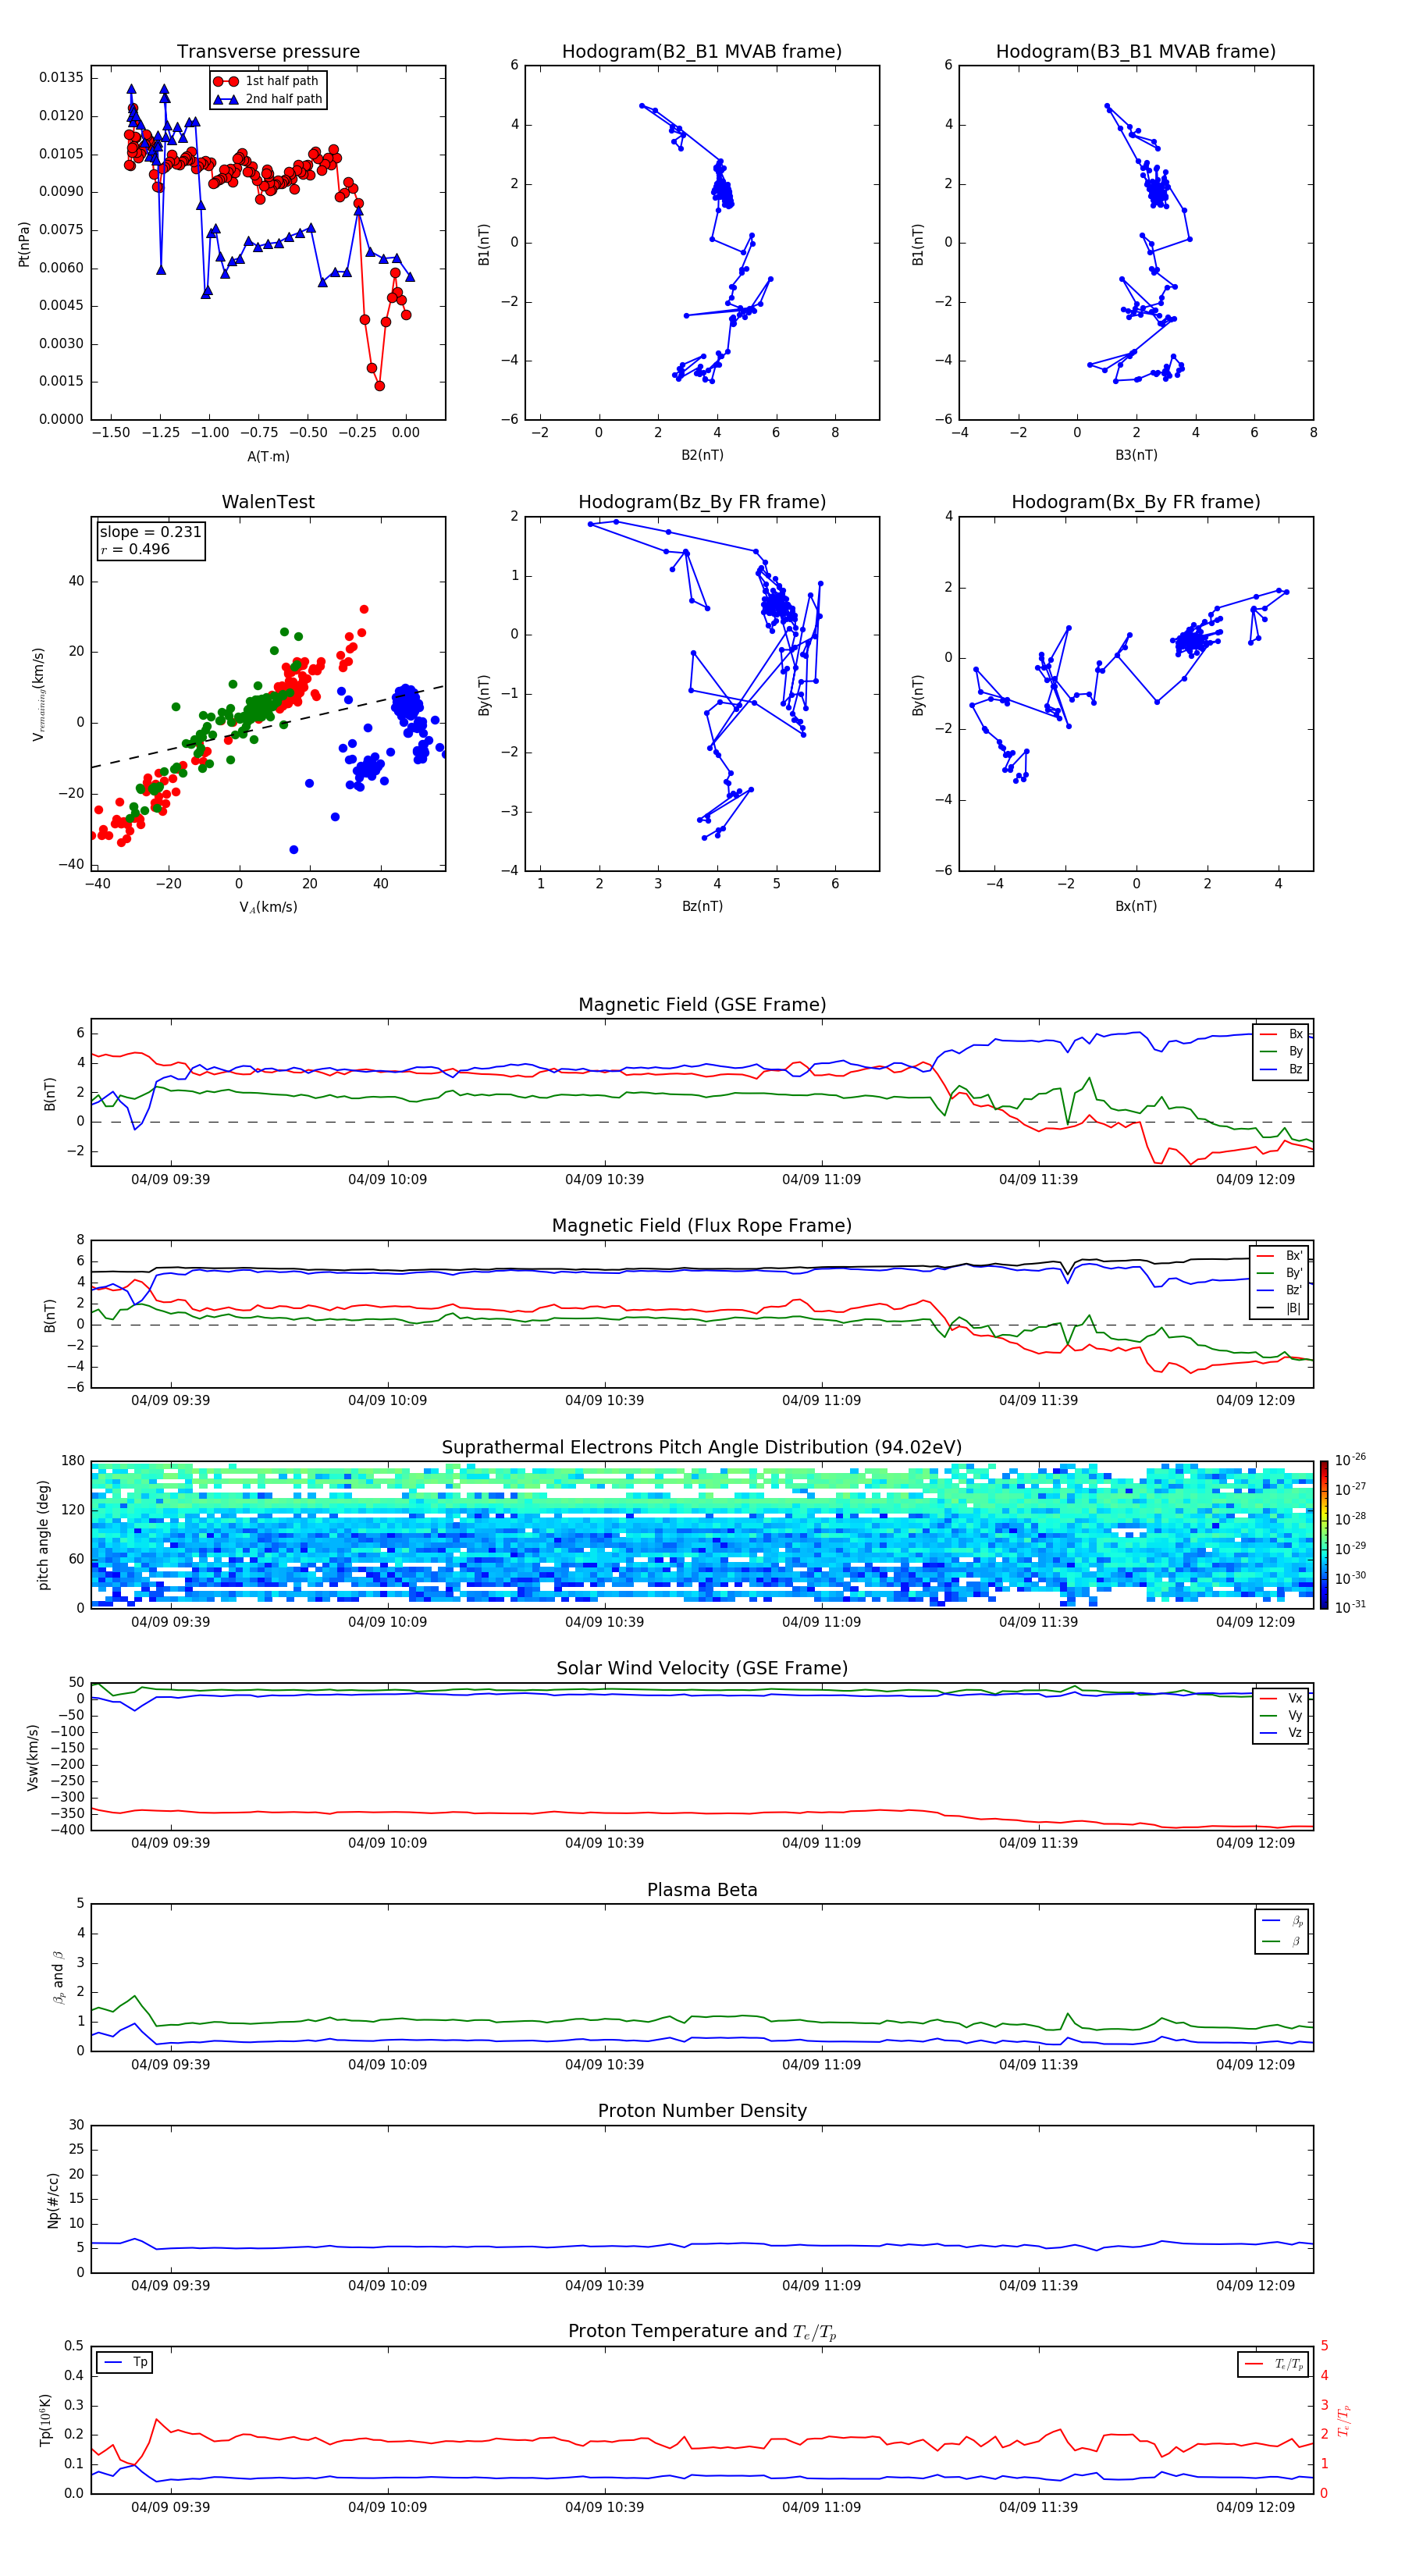Click the 'Plasma Beta' title

point(702,1891)
